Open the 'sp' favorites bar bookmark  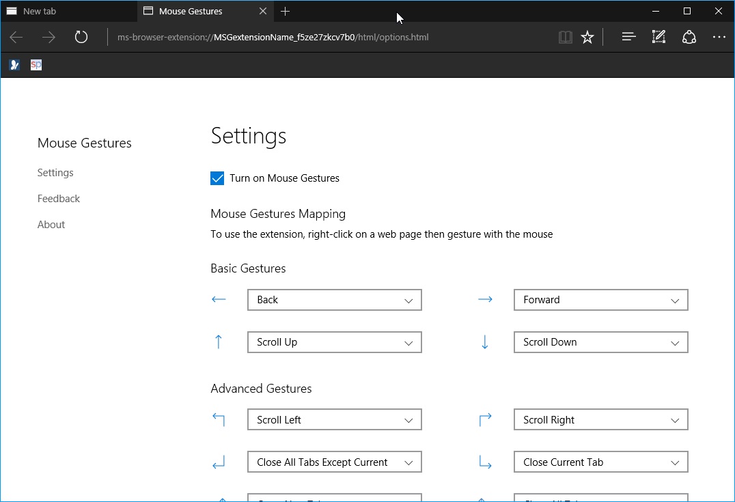click(36, 65)
